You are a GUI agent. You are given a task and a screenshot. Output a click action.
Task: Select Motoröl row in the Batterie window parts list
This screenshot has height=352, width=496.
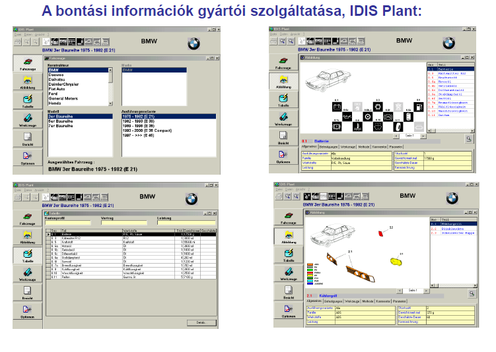[451, 82]
